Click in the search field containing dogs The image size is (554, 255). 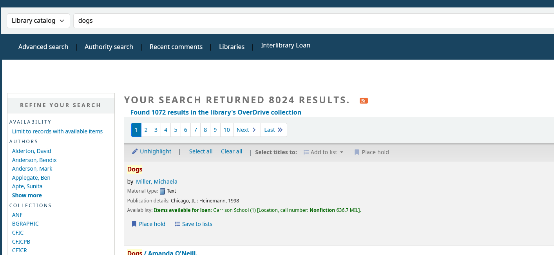[313, 21]
